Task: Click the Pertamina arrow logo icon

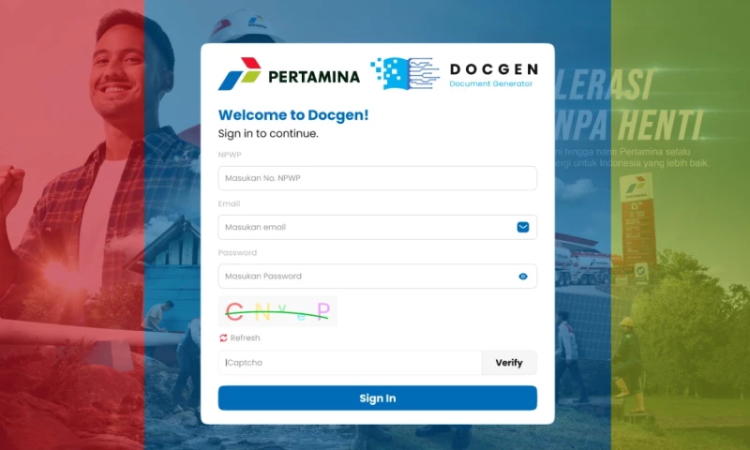Action: click(240, 74)
